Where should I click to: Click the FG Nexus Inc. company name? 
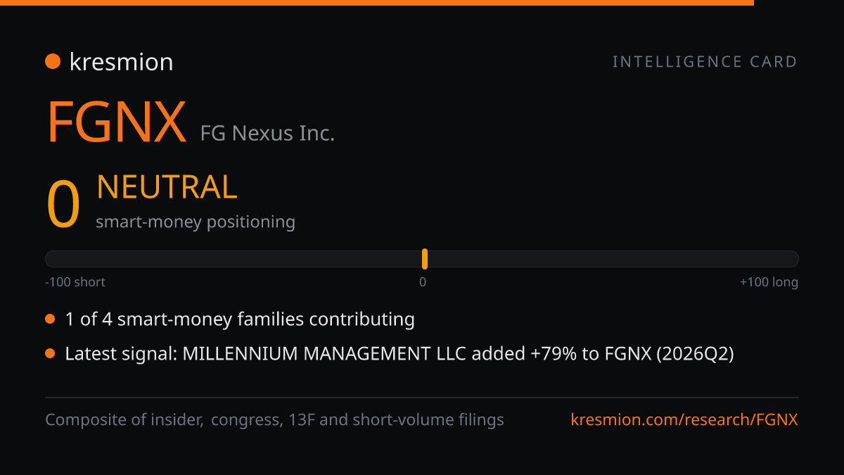tap(267, 132)
